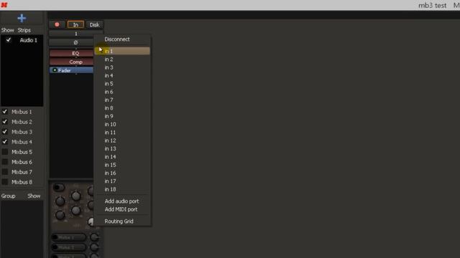Select input in 12

click(x=123, y=140)
